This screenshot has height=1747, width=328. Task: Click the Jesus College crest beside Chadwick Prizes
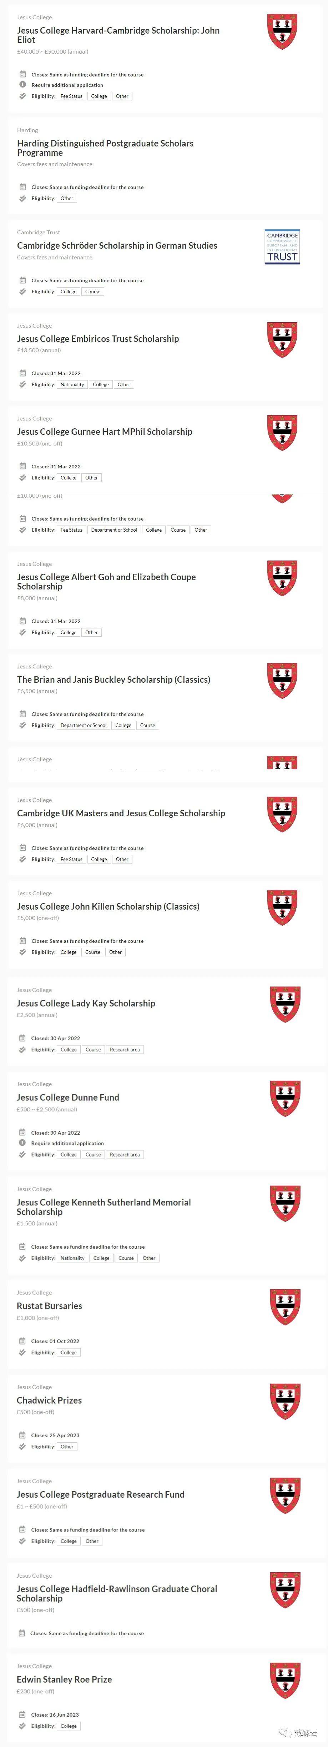[x=284, y=1401]
